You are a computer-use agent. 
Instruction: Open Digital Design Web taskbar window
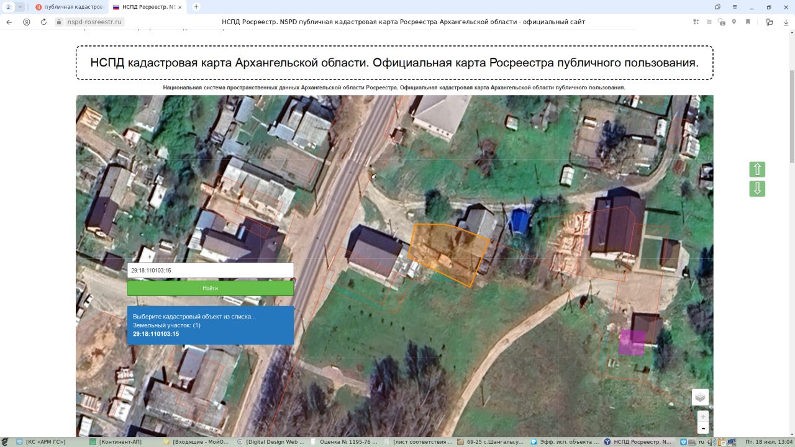270,442
